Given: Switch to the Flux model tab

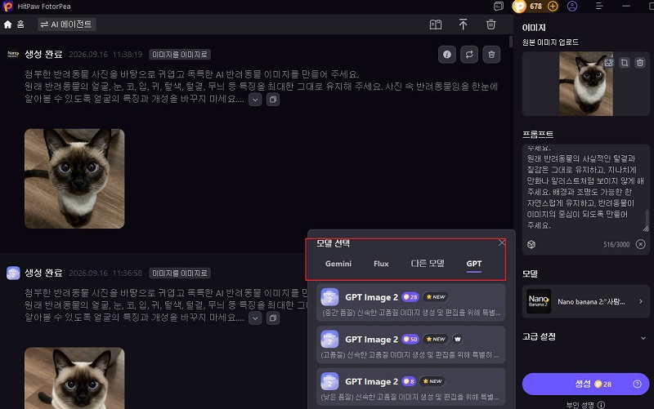Looking at the screenshot, I should (x=381, y=264).
